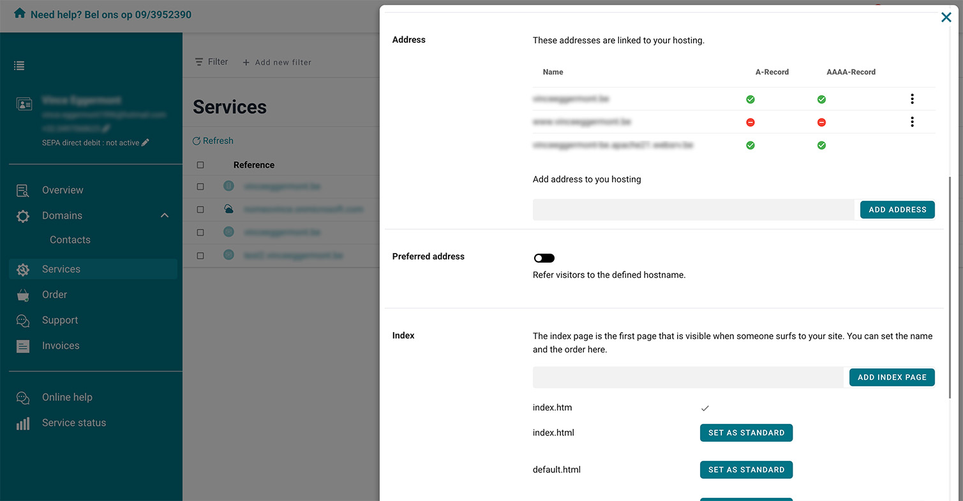Click the Order basket icon in the sidebar

23,295
